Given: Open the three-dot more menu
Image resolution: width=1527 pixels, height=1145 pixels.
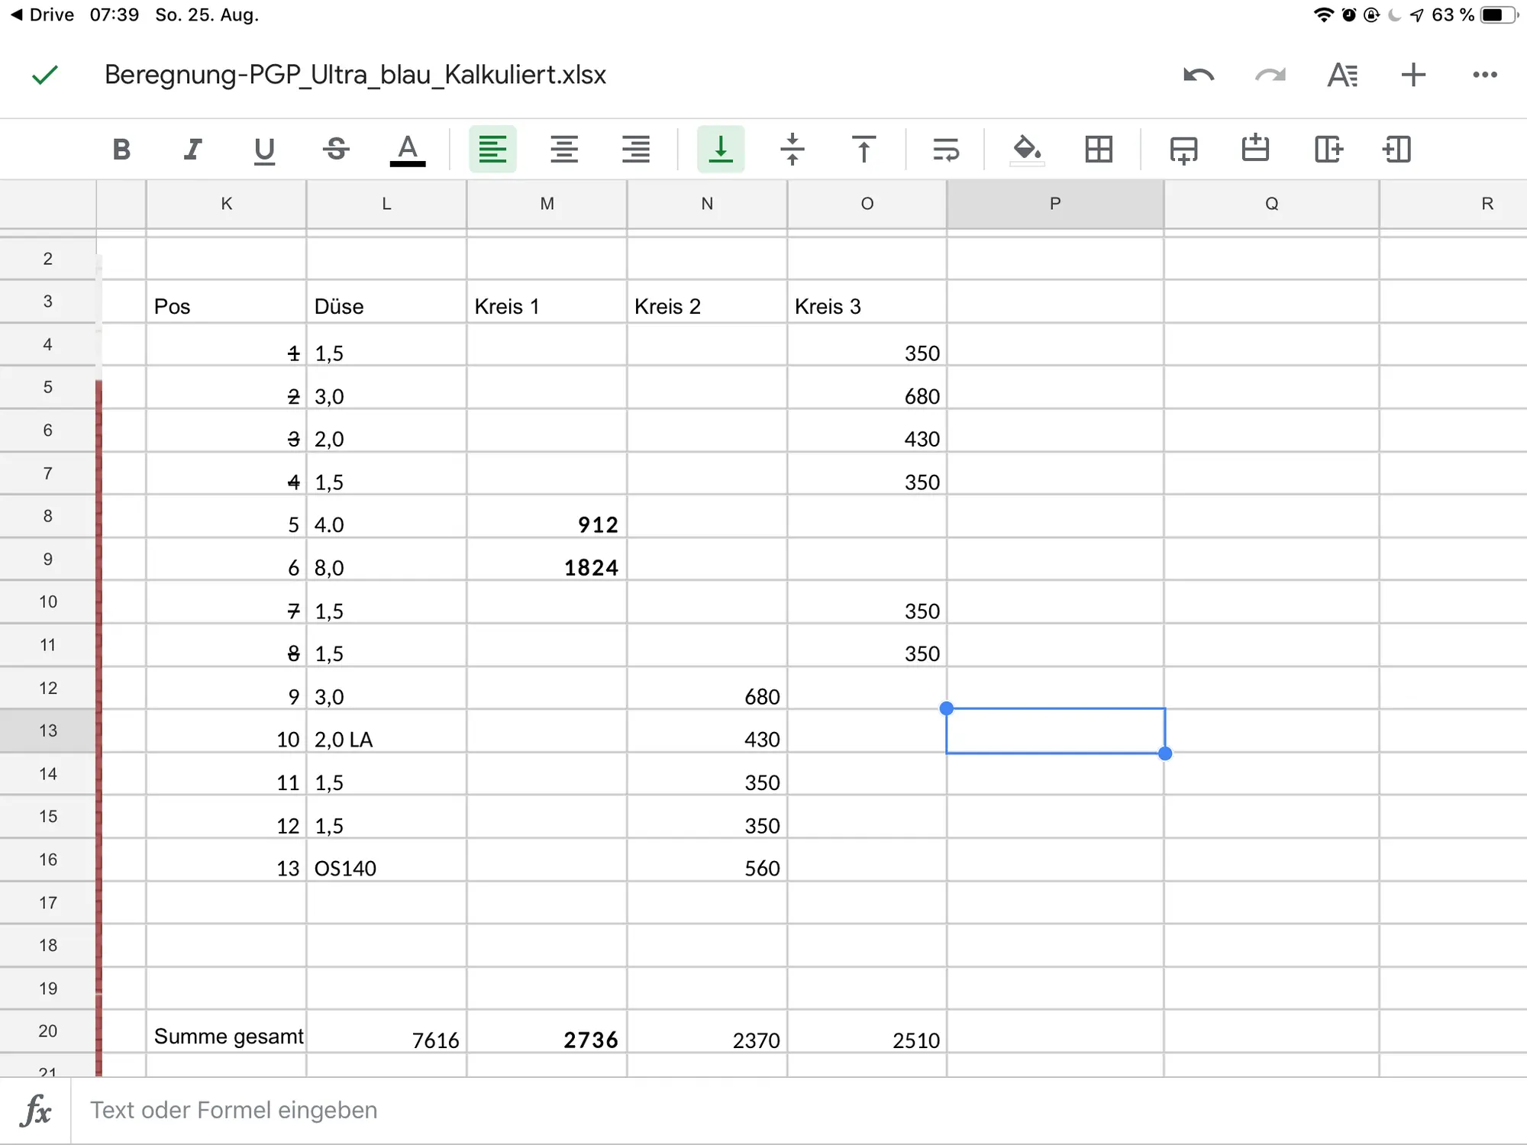Looking at the screenshot, I should pos(1484,75).
